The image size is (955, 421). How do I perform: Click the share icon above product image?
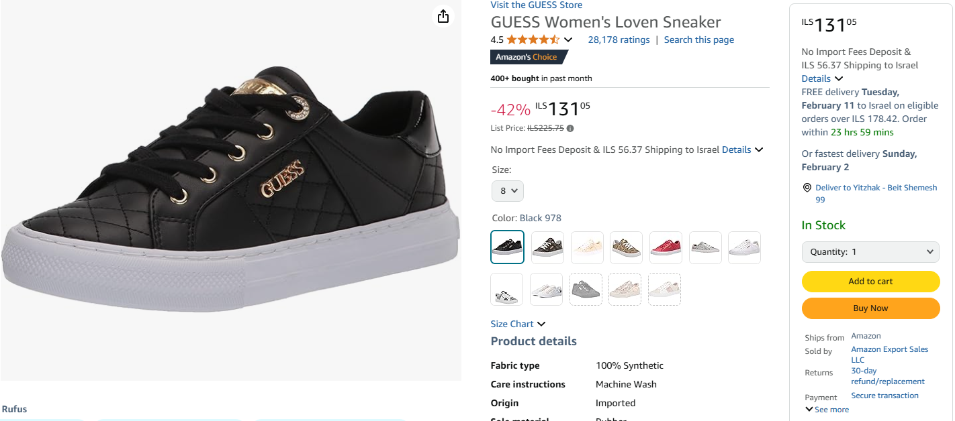click(x=443, y=16)
